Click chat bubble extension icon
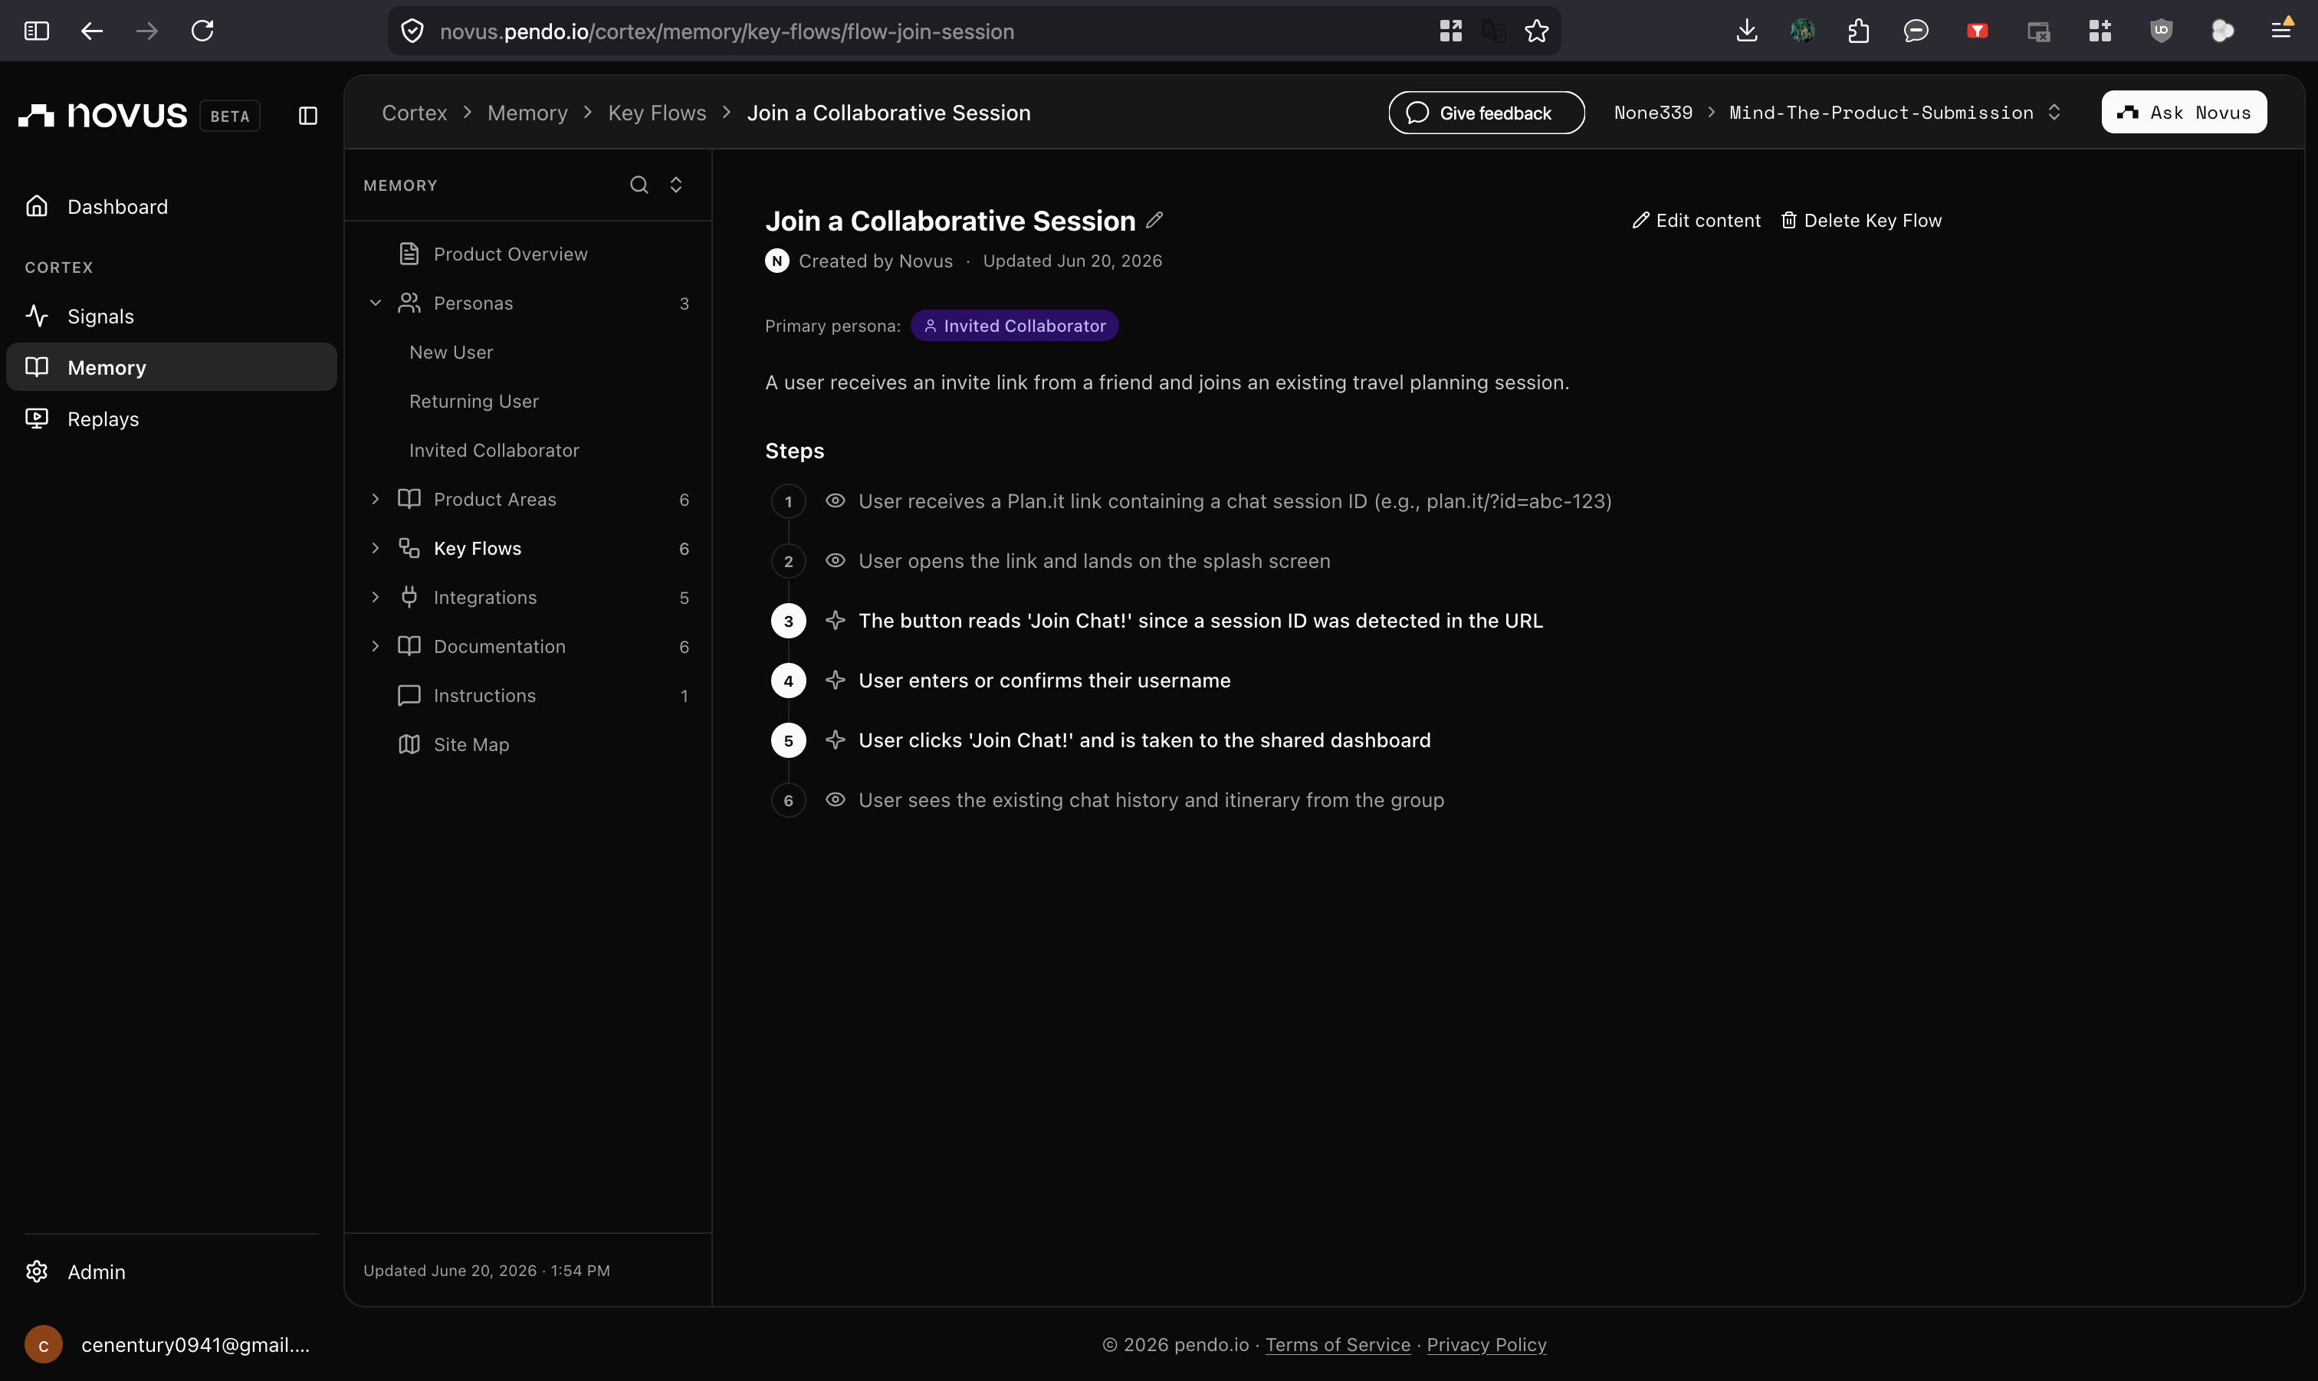This screenshot has height=1381, width=2318. click(1915, 31)
